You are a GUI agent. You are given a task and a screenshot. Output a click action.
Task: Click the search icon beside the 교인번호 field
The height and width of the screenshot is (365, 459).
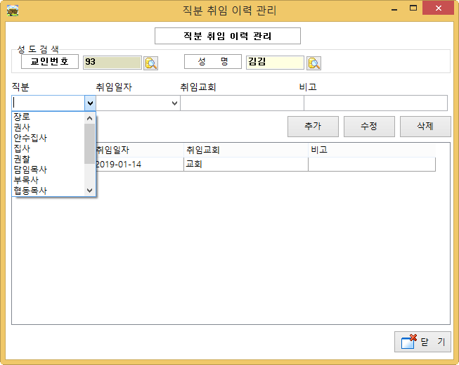click(x=151, y=63)
